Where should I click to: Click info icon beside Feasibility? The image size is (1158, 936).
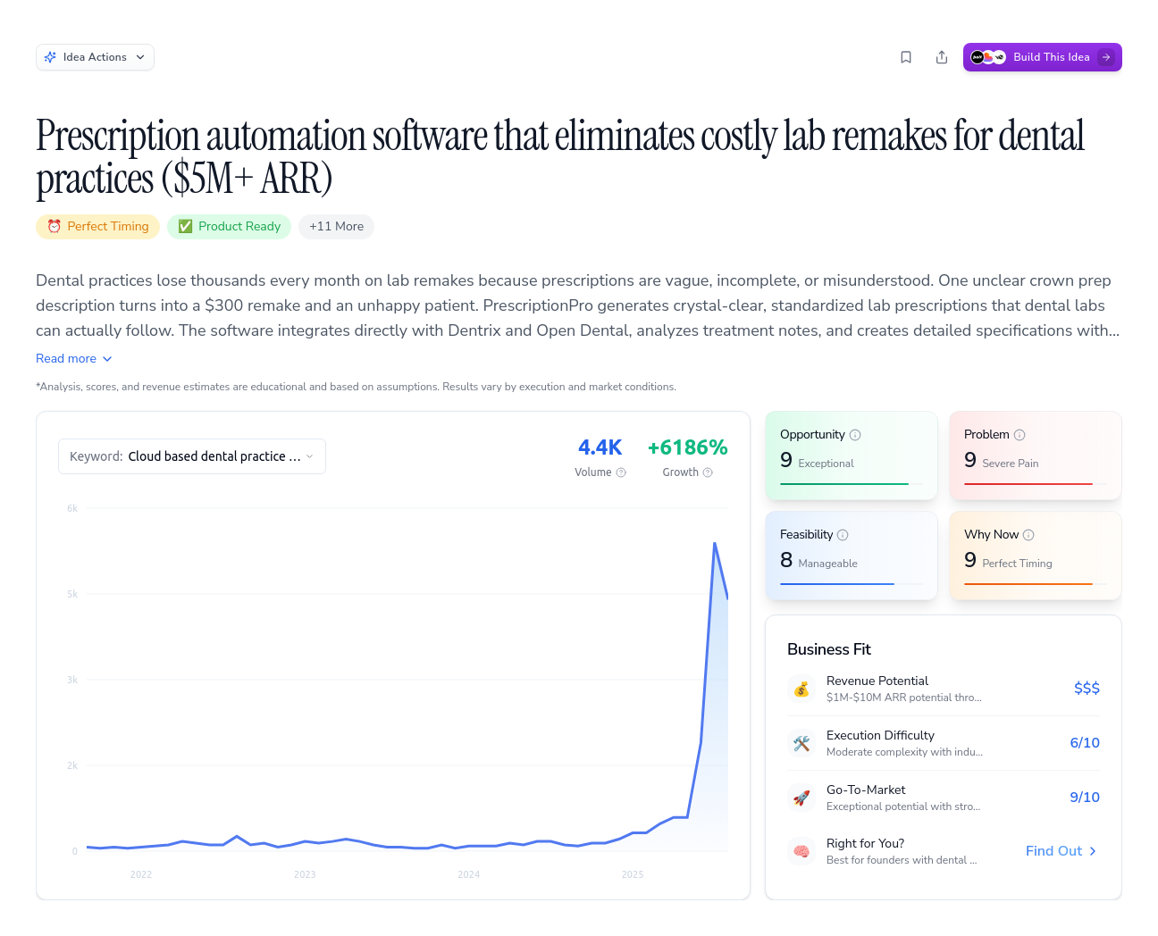tap(843, 535)
